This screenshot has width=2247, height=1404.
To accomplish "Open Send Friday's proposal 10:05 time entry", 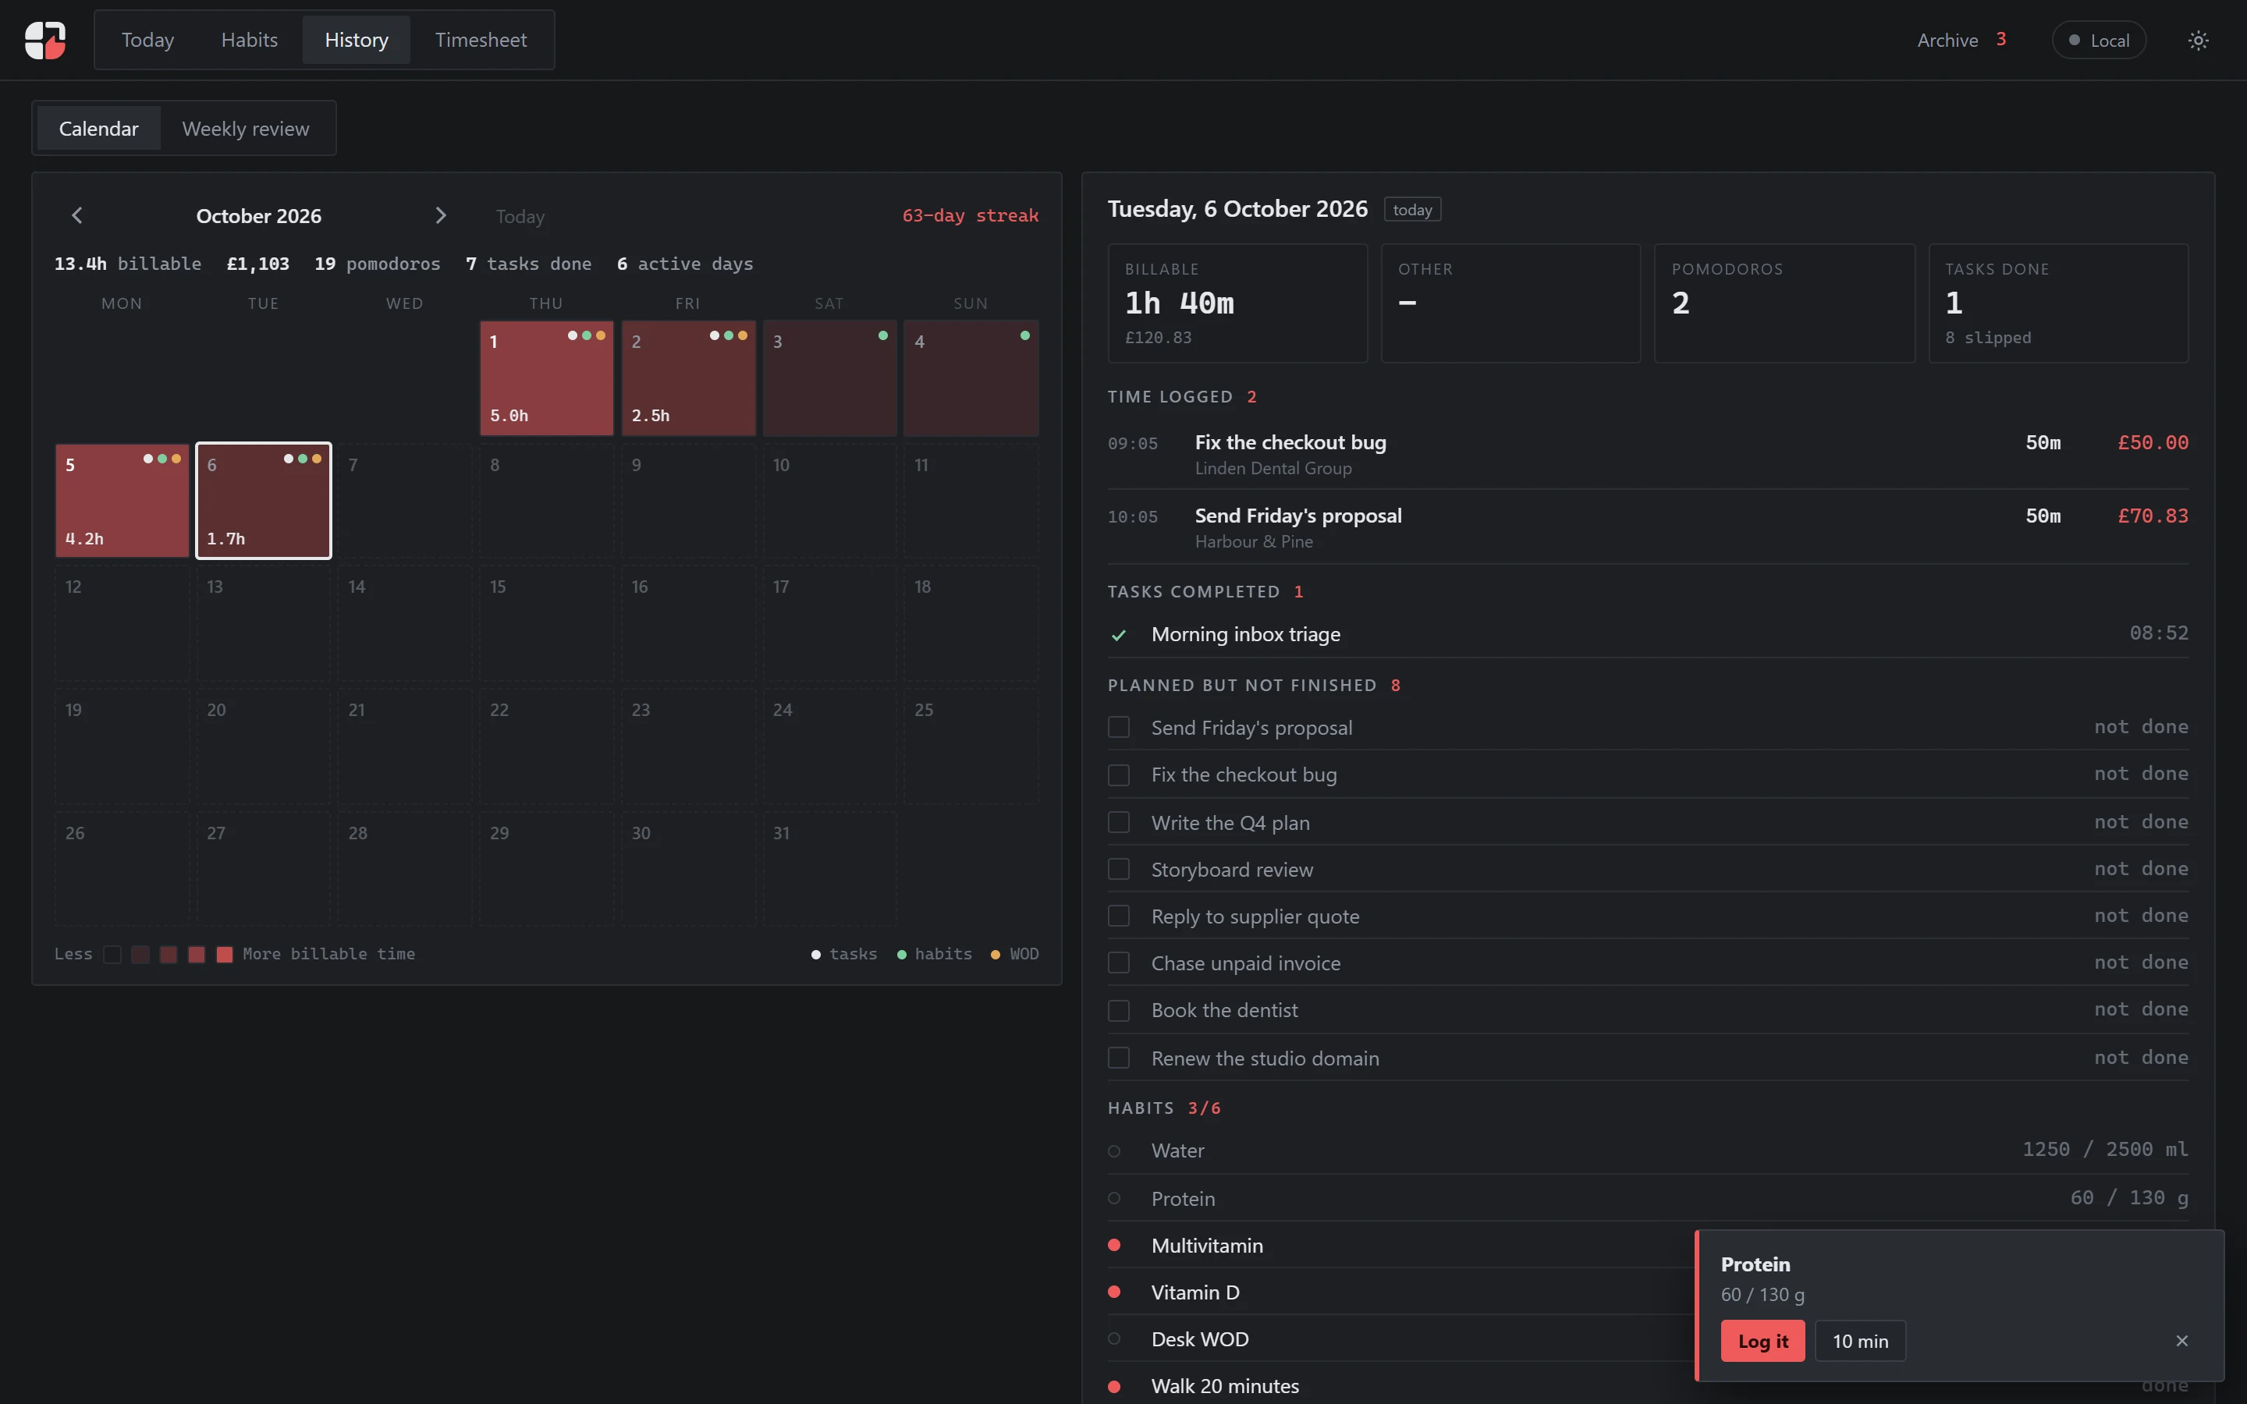I will 1647,526.
